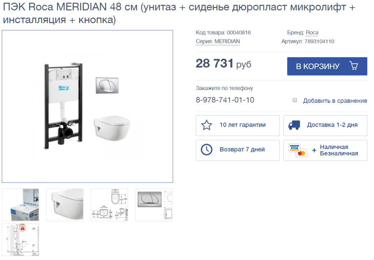
Task: Add product via 'В КОРЗИНУ' button
Action: tap(327, 66)
